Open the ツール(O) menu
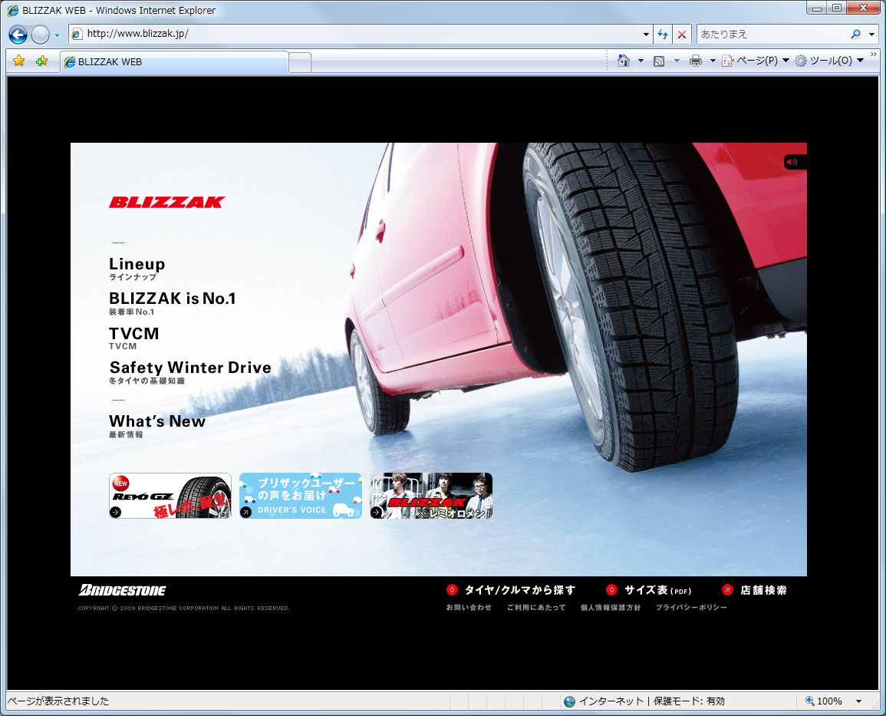Screen dimensions: 886x716 (829, 61)
